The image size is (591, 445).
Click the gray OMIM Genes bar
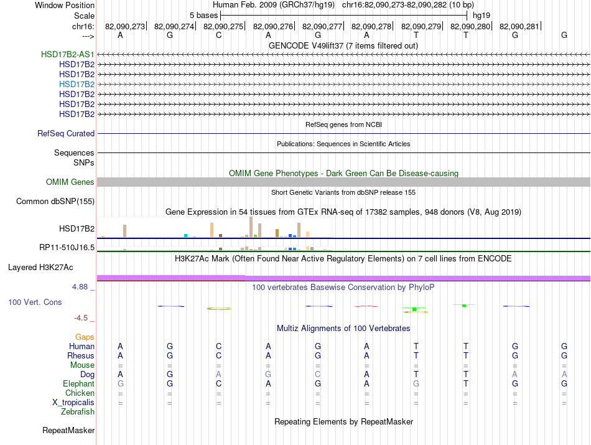[x=343, y=182]
